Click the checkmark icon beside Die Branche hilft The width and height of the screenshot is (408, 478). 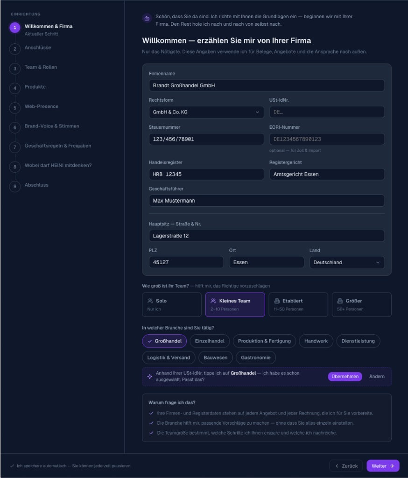point(151,423)
